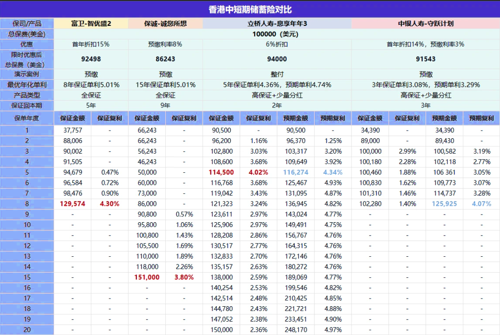The width and height of the screenshot is (500, 335).
Task: Select blue highlighted rate 4.07%
Action: (x=481, y=203)
